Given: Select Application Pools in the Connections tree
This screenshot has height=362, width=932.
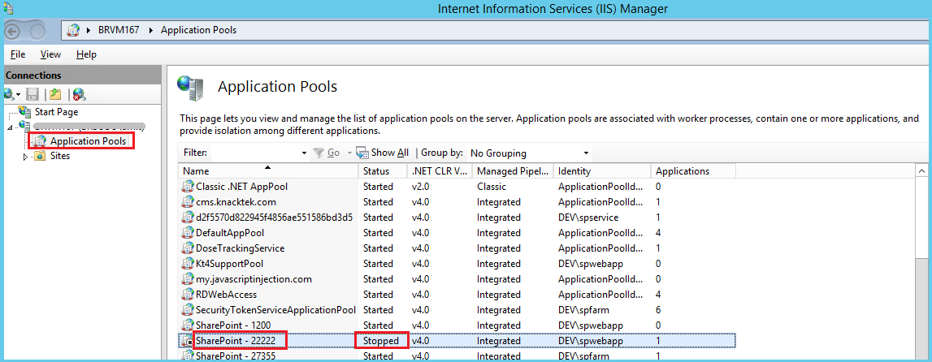Looking at the screenshot, I should tap(87, 141).
